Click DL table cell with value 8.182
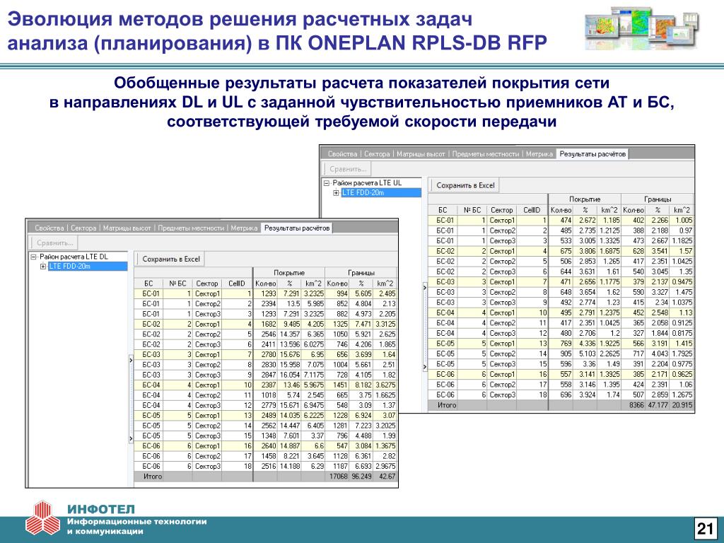 [361, 385]
